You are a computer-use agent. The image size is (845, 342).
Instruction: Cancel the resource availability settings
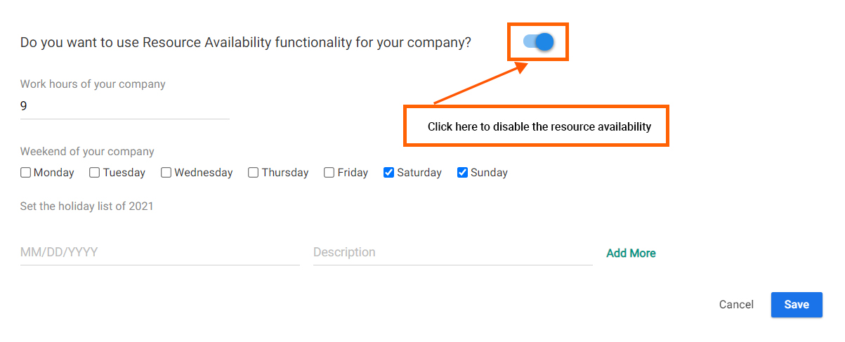point(736,305)
